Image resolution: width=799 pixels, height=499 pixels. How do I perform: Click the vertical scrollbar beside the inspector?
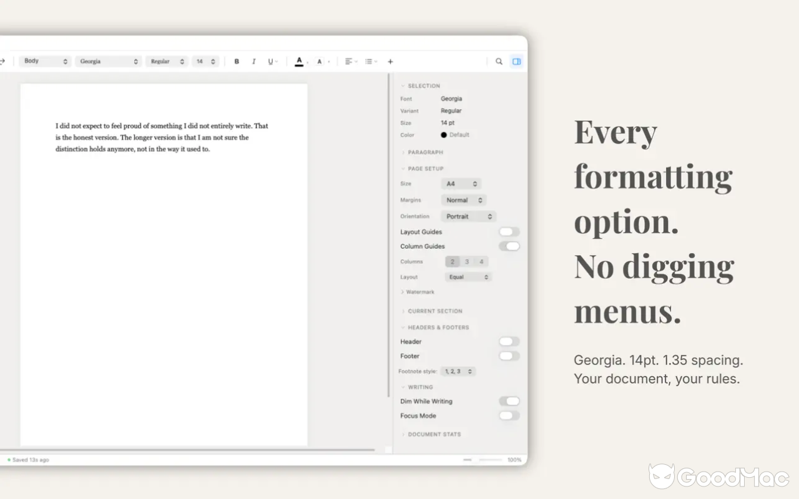click(389, 236)
